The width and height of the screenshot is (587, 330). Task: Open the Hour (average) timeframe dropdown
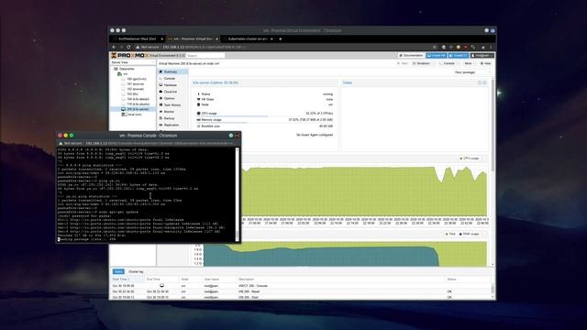click(x=472, y=72)
